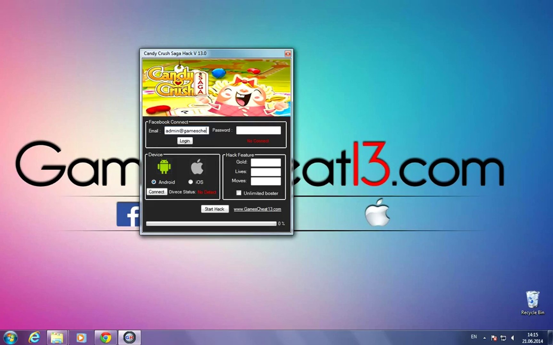
Task: Open the Action Center flag icon
Action: point(494,338)
